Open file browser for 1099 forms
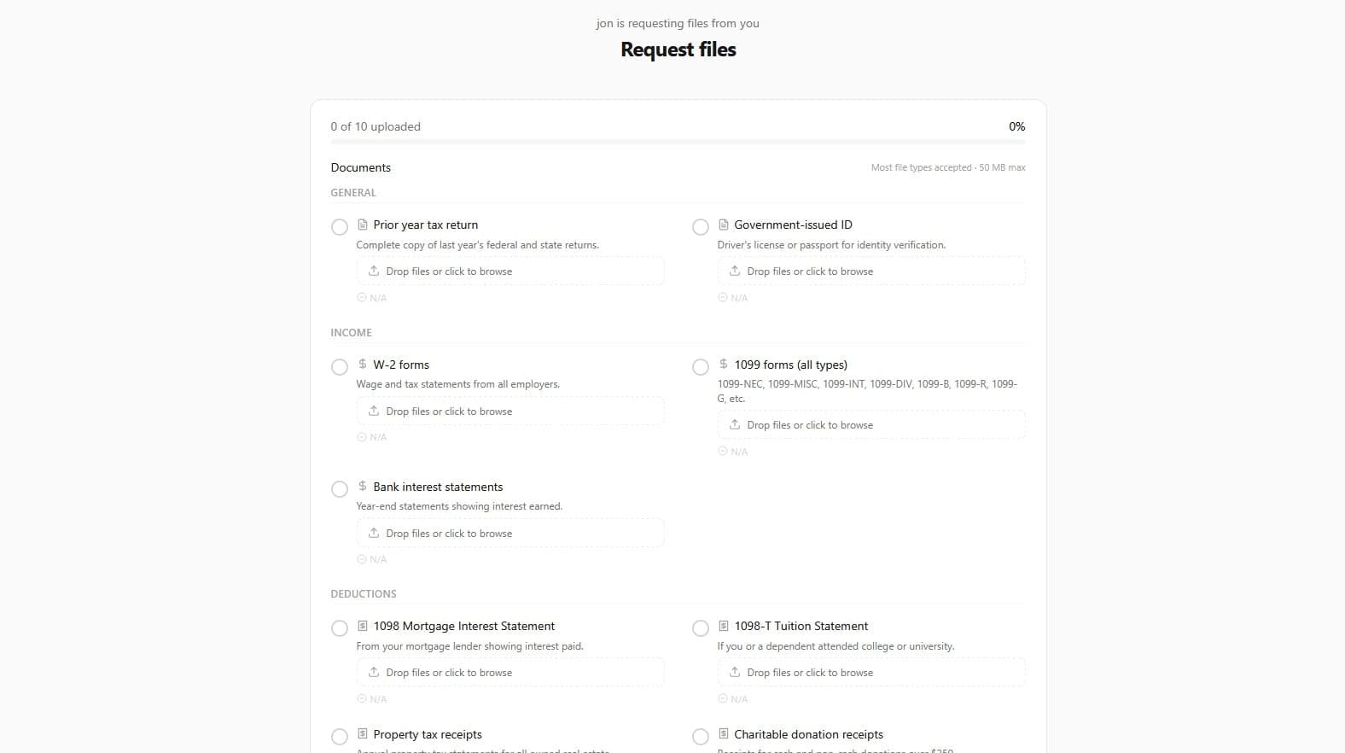This screenshot has height=753, width=1345. click(x=870, y=424)
